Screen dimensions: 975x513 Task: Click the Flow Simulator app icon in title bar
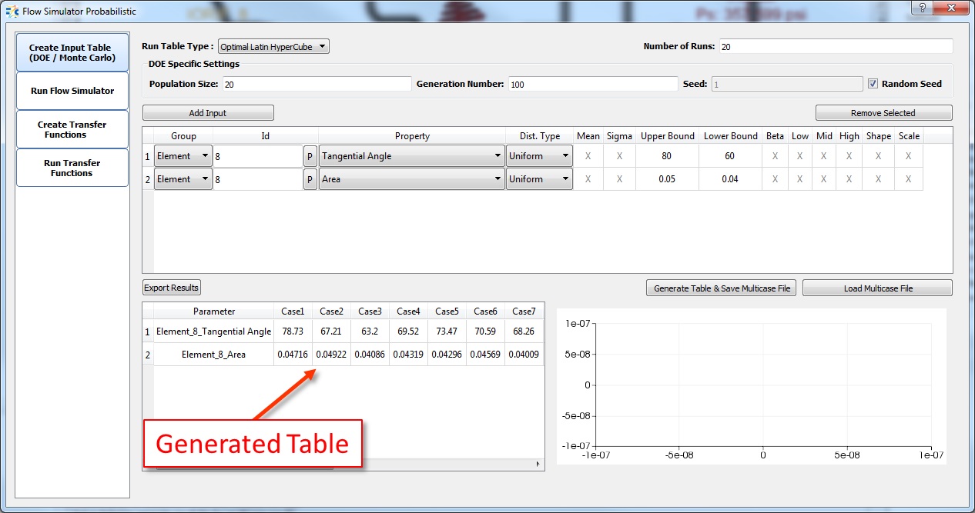12,12
